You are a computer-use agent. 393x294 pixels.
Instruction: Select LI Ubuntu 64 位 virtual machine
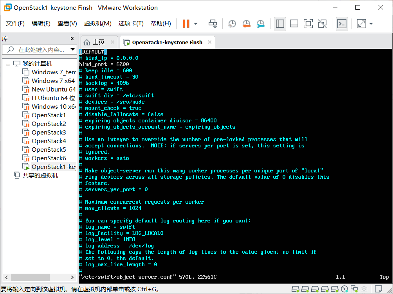[53, 98]
